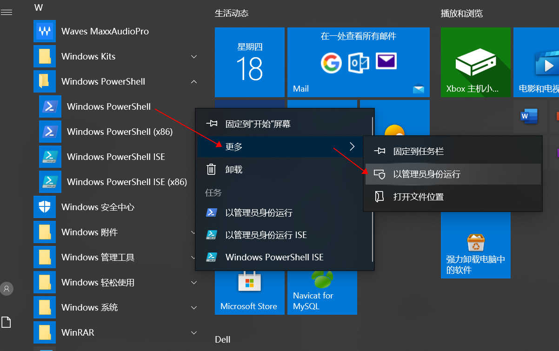
Task: Click the WinRAR folder icon
Action: (45, 332)
